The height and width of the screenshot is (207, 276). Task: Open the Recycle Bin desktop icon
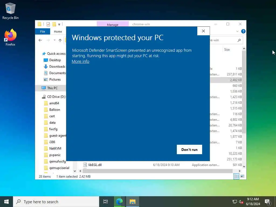(x=11, y=11)
